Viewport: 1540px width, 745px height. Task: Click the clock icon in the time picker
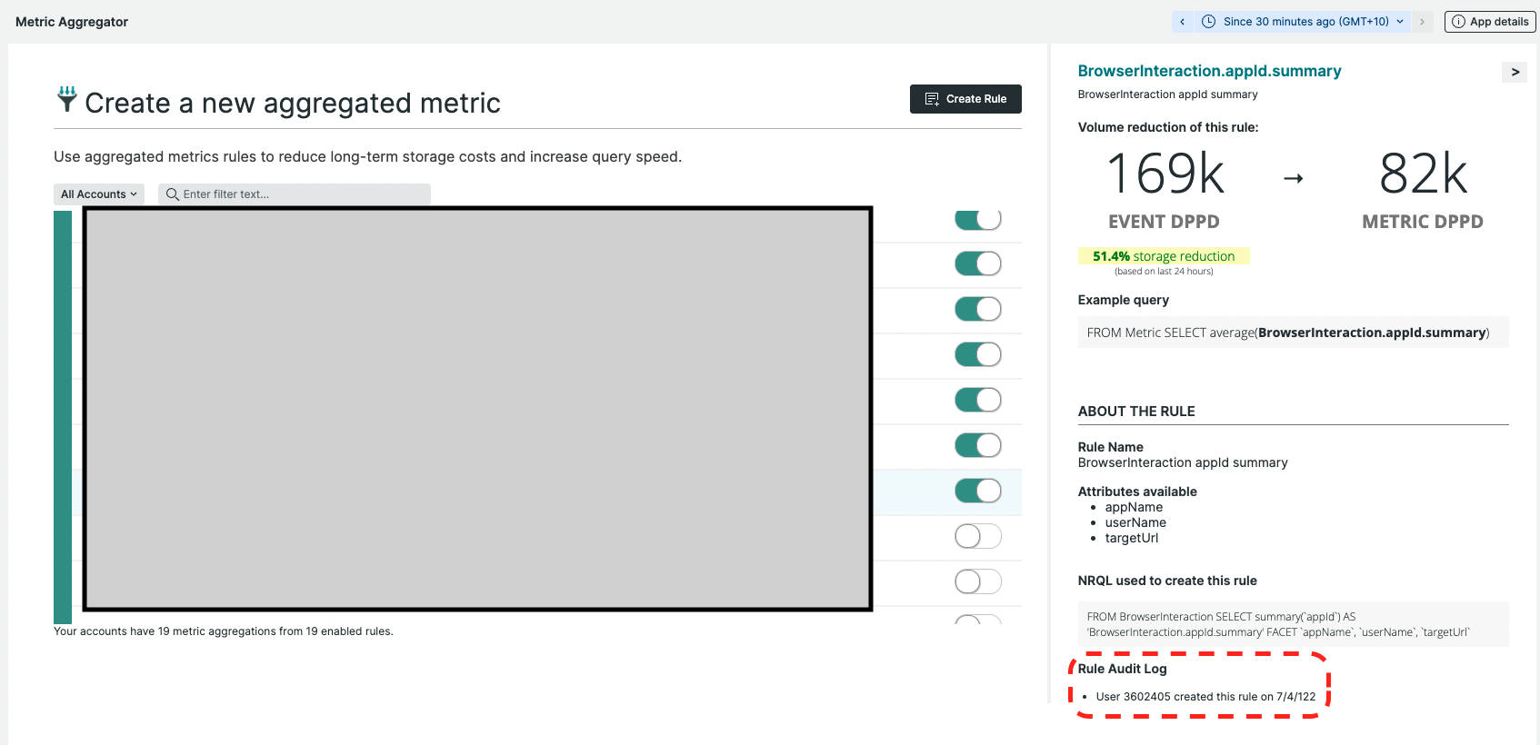1208,22
